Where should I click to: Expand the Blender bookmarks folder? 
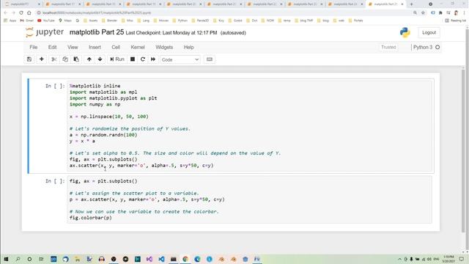pos(109,21)
